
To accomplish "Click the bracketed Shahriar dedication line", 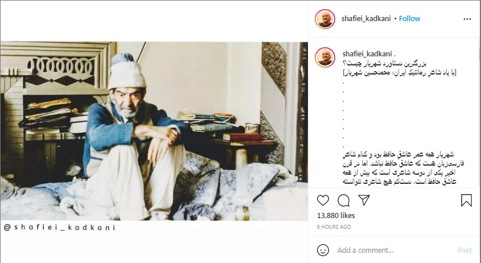I will 400,73.
